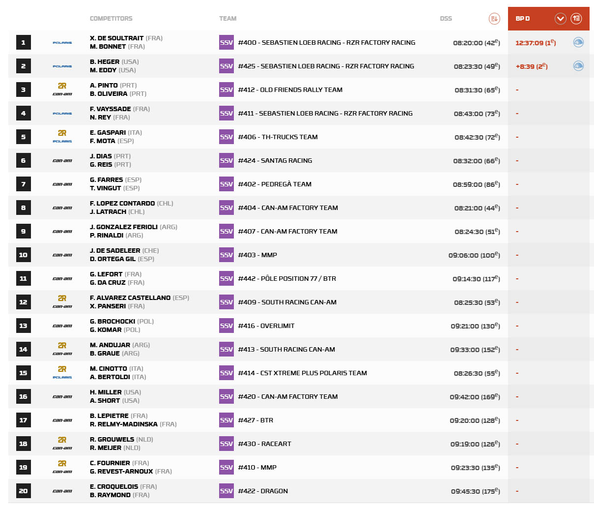594x507 pixels.
Task: Click the Polaris logo in B. Heger's row
Action: pyautogui.click(x=62, y=66)
